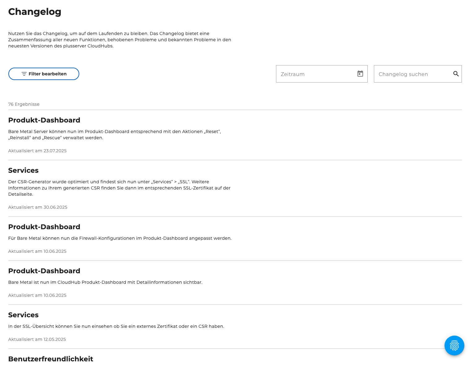The image size is (469, 366).
Task: Open the date range picker for filtering entries
Action: 322,74
